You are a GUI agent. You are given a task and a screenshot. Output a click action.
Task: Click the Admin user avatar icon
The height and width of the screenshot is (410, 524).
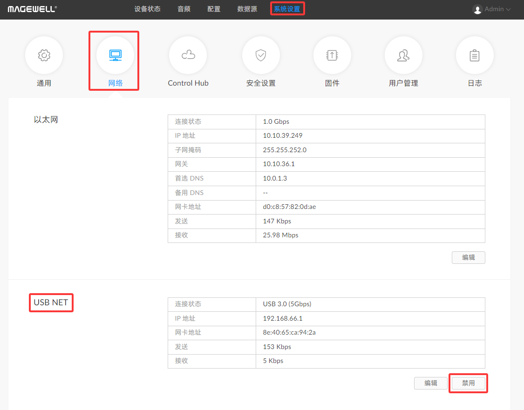coord(477,9)
